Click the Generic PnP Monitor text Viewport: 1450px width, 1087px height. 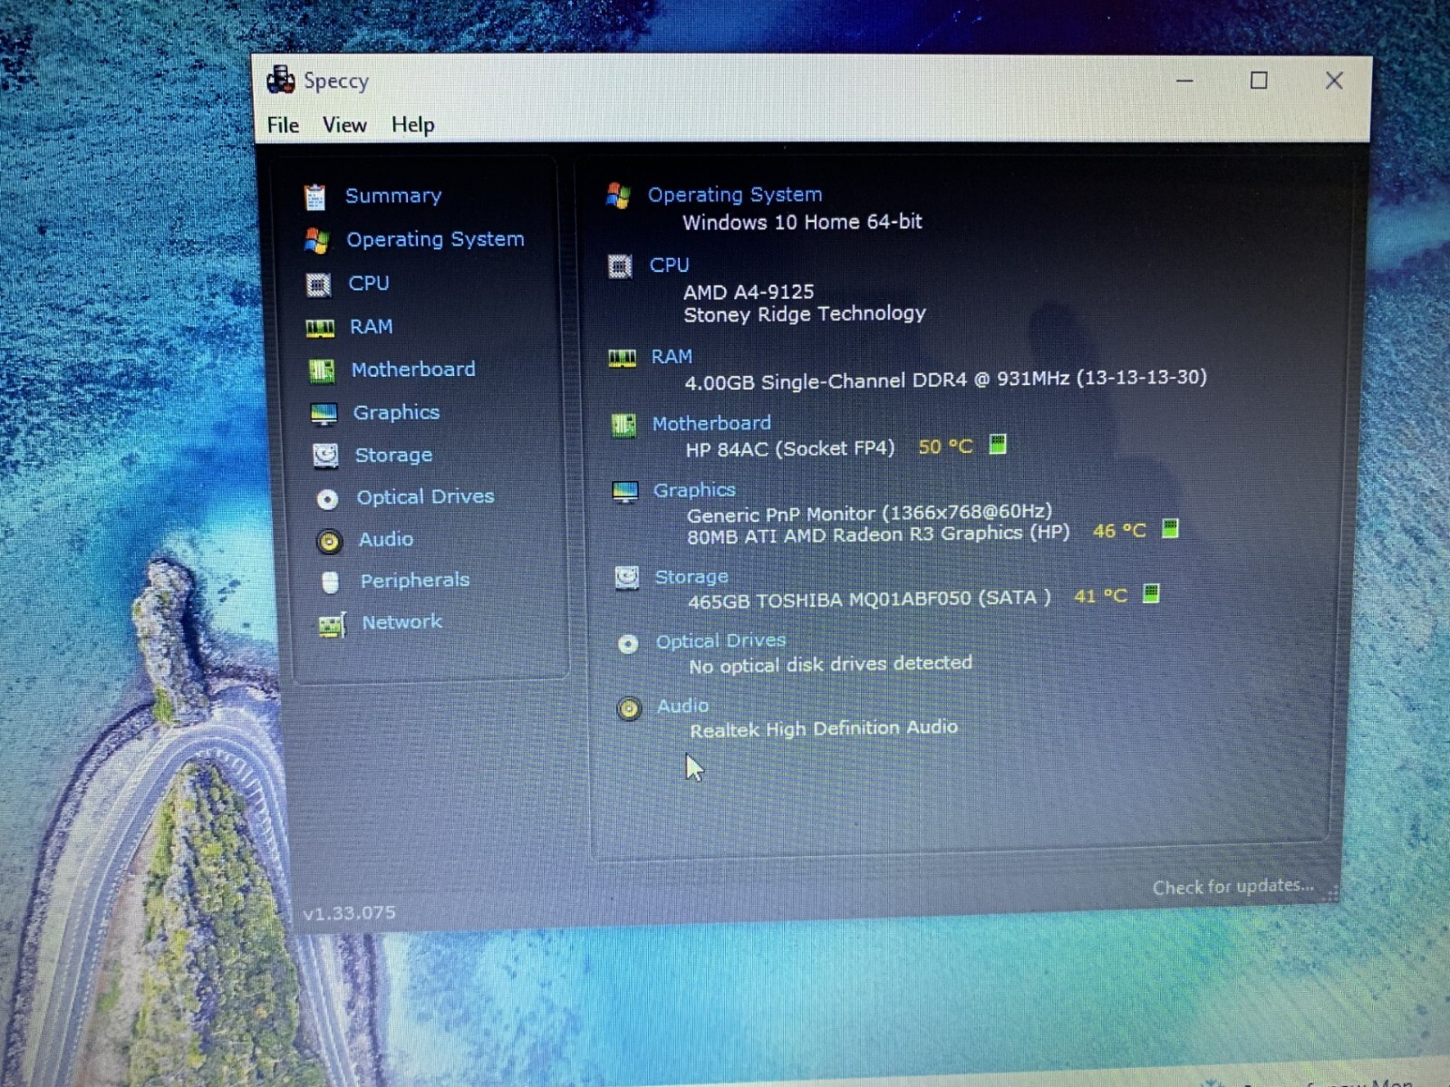click(869, 514)
